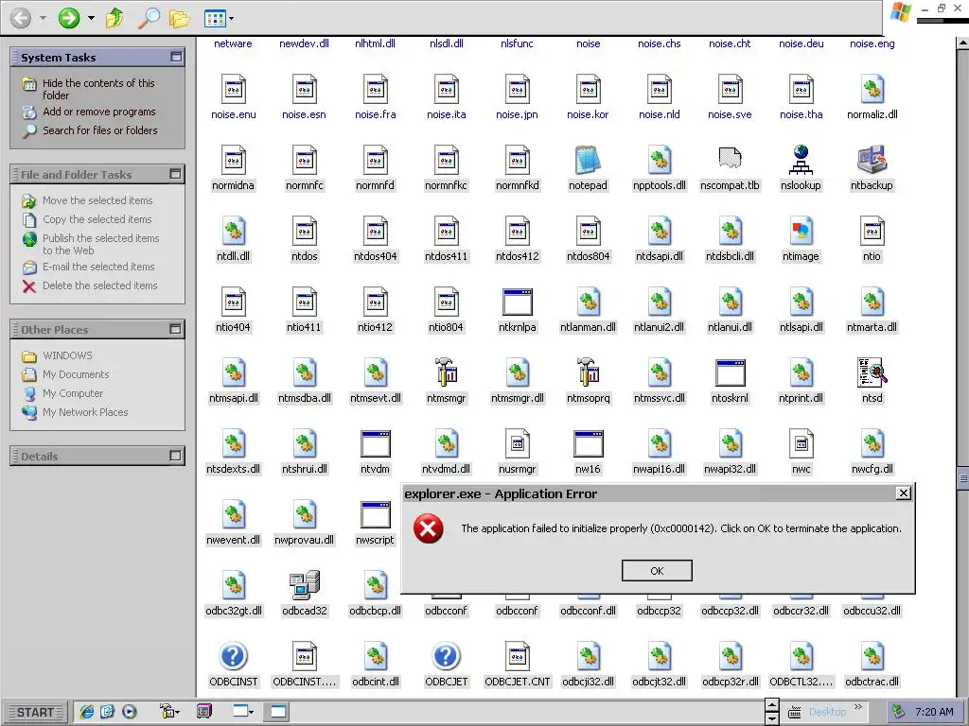Select the ntdll.dll file icon
This screenshot has height=726, width=969.
click(233, 231)
